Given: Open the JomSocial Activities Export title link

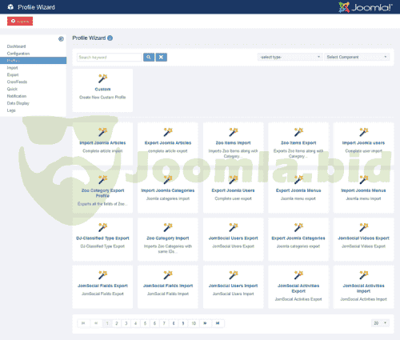Looking at the screenshot, I should (298, 288).
